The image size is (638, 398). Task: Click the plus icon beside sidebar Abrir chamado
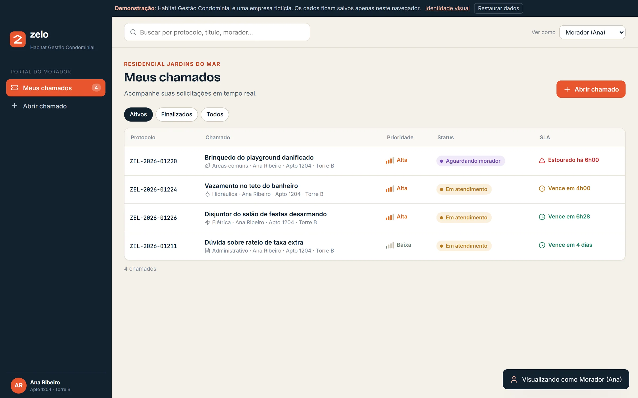click(15, 106)
